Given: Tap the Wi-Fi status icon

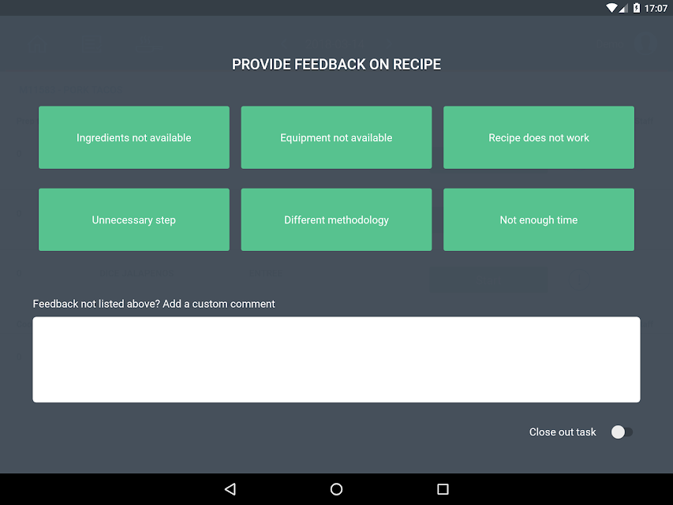Looking at the screenshot, I should (611, 8).
